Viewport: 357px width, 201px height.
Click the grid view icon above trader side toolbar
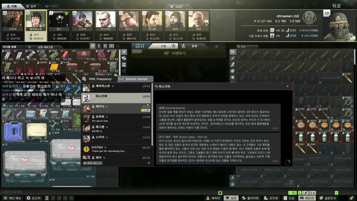click(124, 52)
